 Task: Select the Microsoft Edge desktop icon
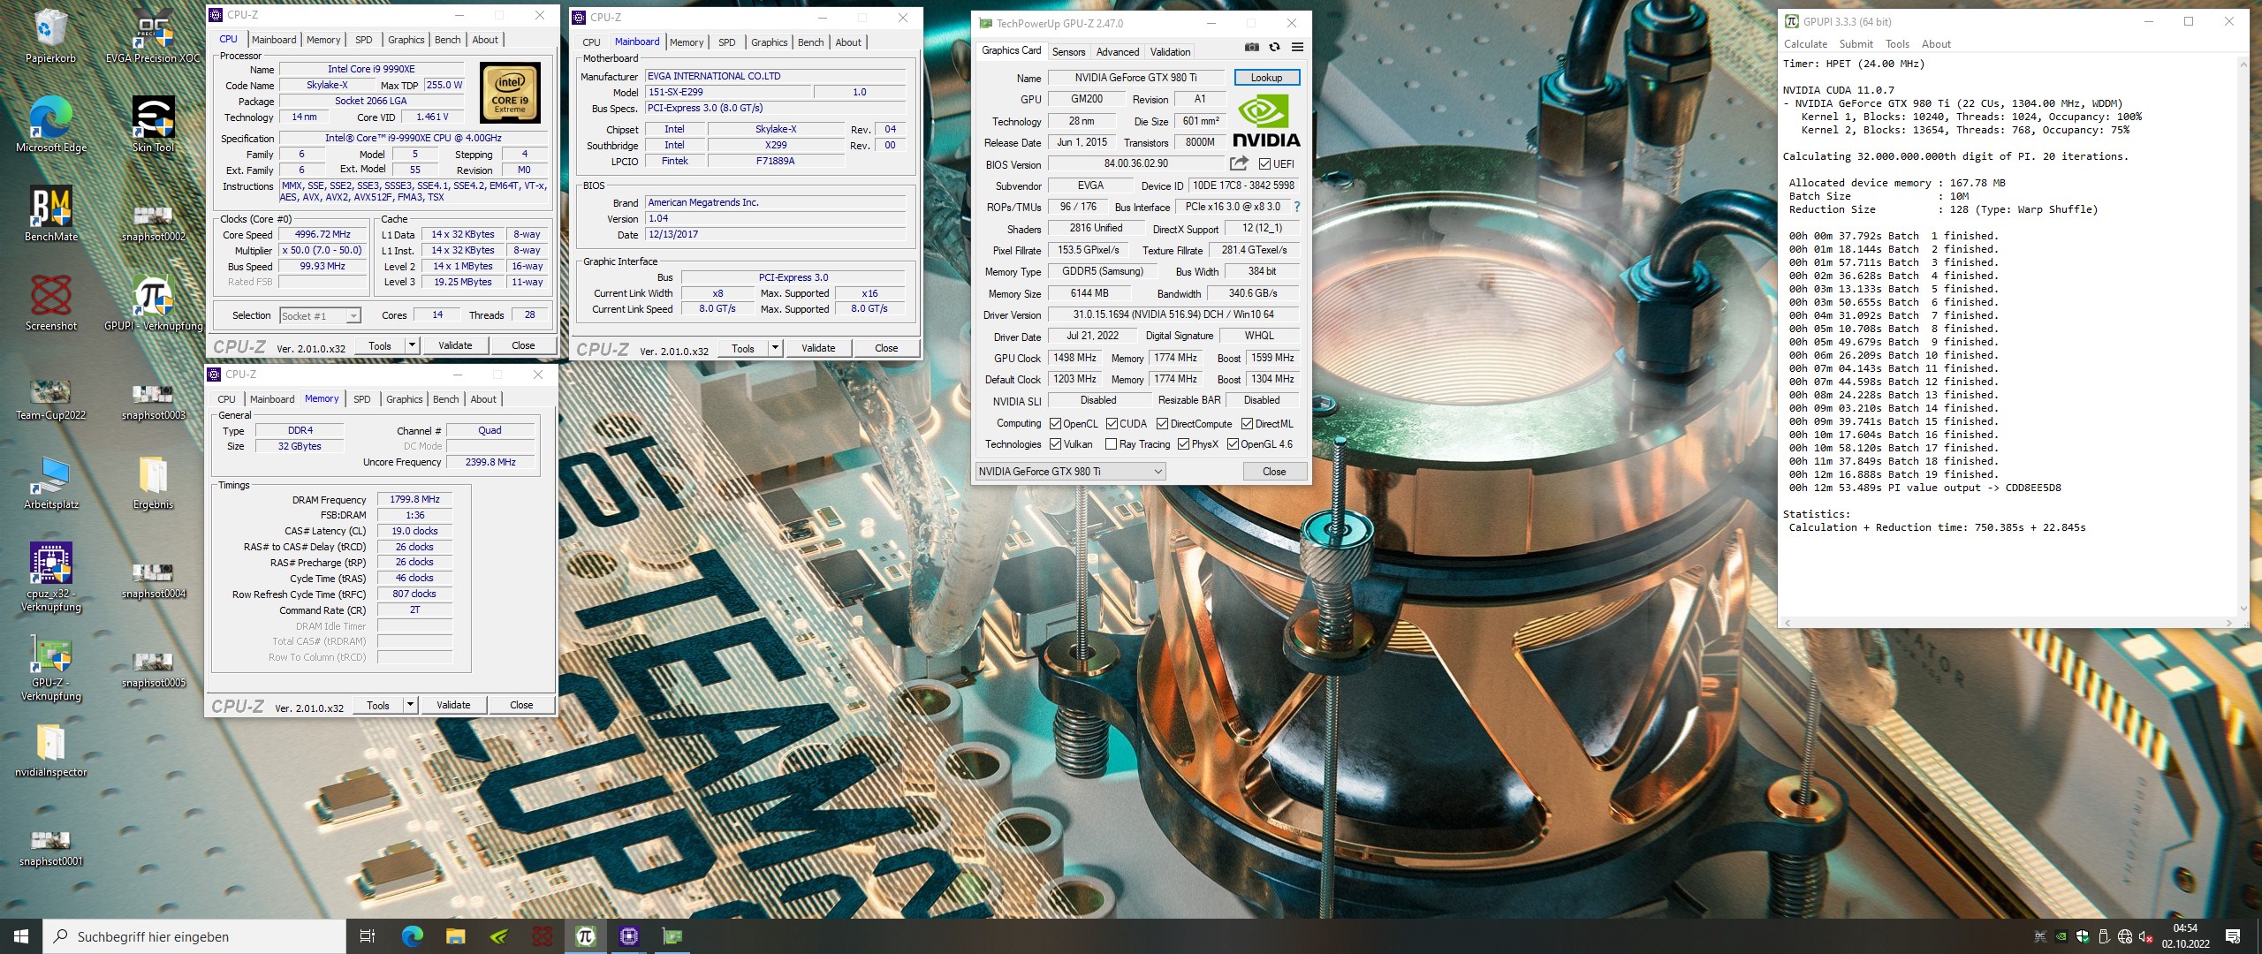[51, 125]
